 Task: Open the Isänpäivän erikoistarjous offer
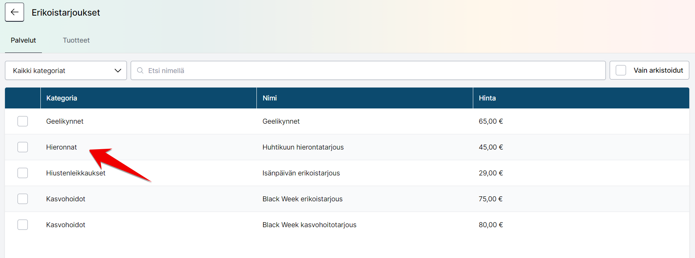pos(301,173)
